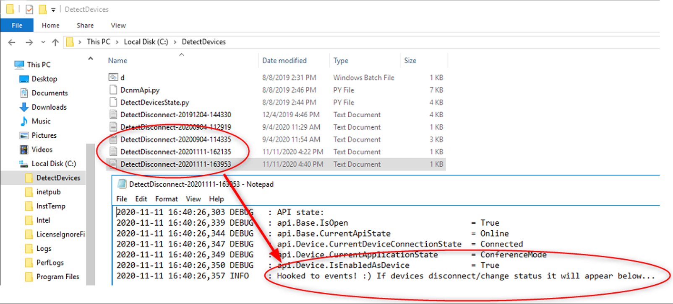Open the File ribbon tab
The image size is (673, 304).
[x=17, y=26]
